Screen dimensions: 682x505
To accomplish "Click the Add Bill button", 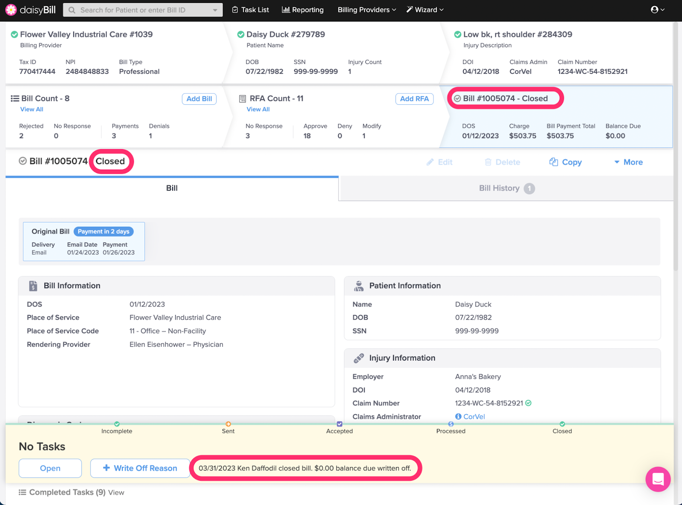I will pos(199,99).
